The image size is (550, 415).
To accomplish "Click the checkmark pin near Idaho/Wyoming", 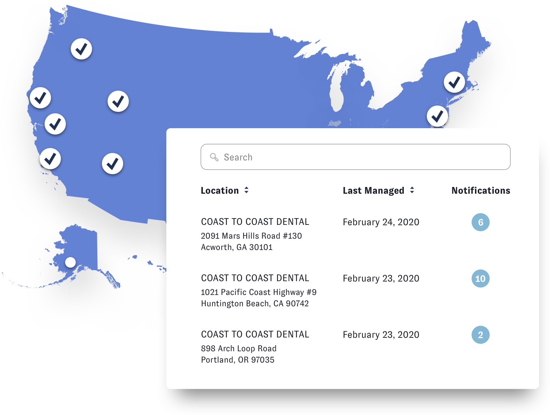I will 118,101.
